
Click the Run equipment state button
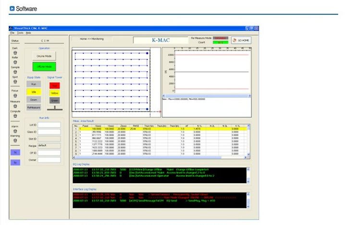(x=34, y=84)
